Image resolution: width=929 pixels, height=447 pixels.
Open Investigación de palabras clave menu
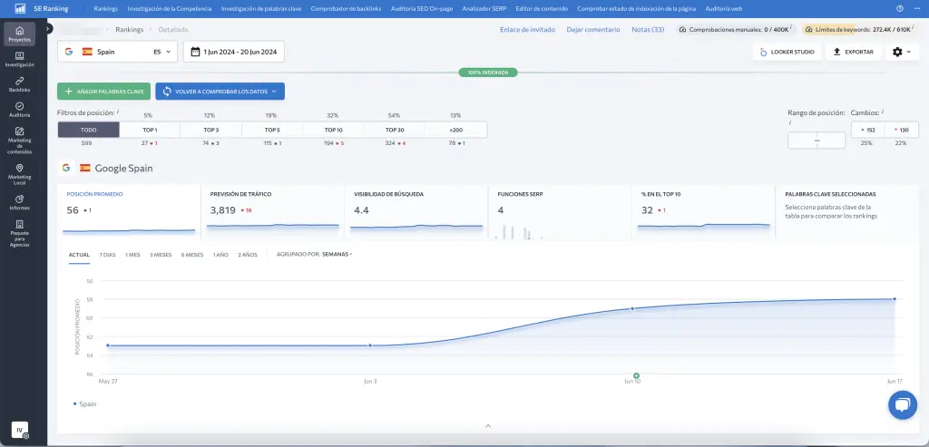pyautogui.click(x=261, y=9)
